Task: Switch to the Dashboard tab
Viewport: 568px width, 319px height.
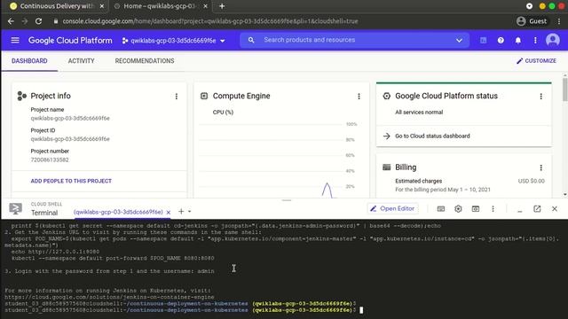Action: 29,61
